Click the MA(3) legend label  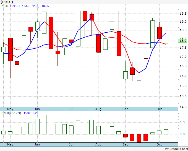coord(35,6)
